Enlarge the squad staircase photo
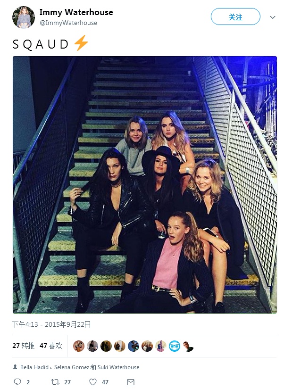 (x=145, y=185)
